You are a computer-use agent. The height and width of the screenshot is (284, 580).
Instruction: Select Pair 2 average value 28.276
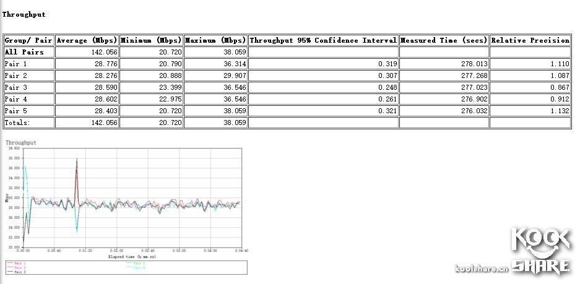106,76
